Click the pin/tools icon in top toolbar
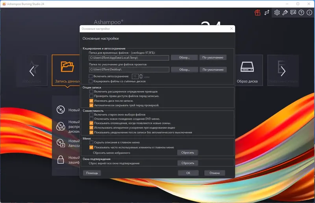This screenshot has height=203, width=315. pos(285,13)
